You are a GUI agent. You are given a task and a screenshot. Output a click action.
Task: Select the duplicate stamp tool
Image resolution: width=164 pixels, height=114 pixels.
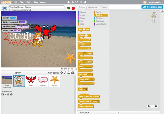[68, 2]
